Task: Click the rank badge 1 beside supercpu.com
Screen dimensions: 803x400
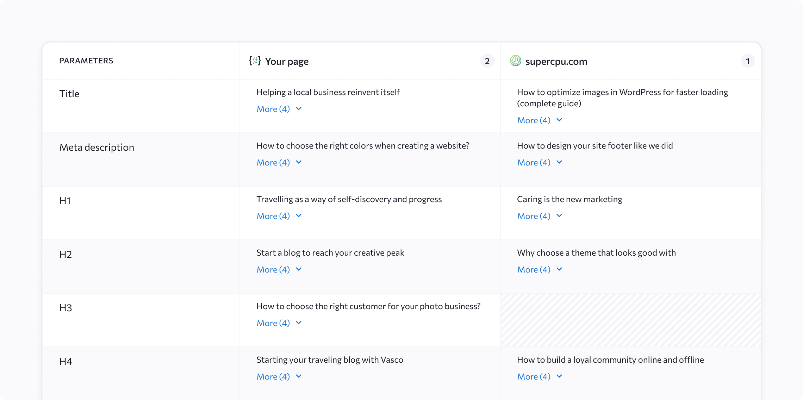Action: coord(748,61)
